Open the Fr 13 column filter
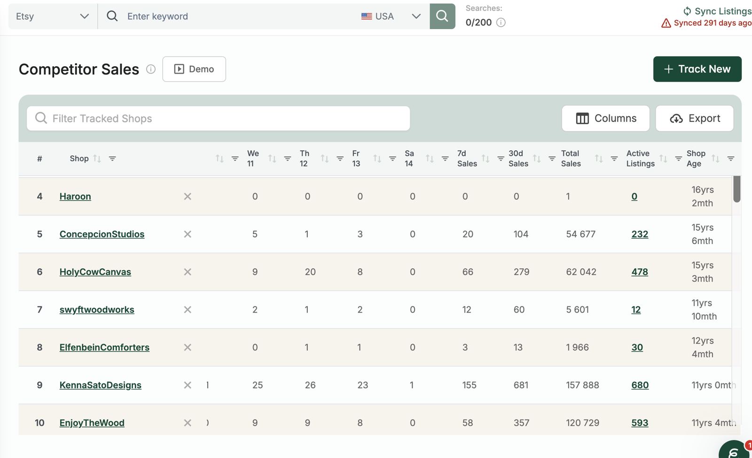752x458 pixels. [392, 159]
